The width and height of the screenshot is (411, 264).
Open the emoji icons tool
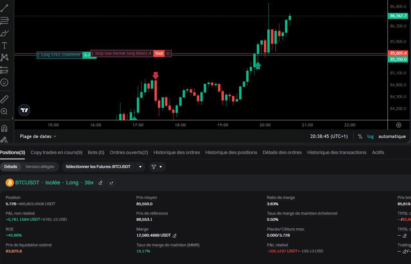pos(4,82)
